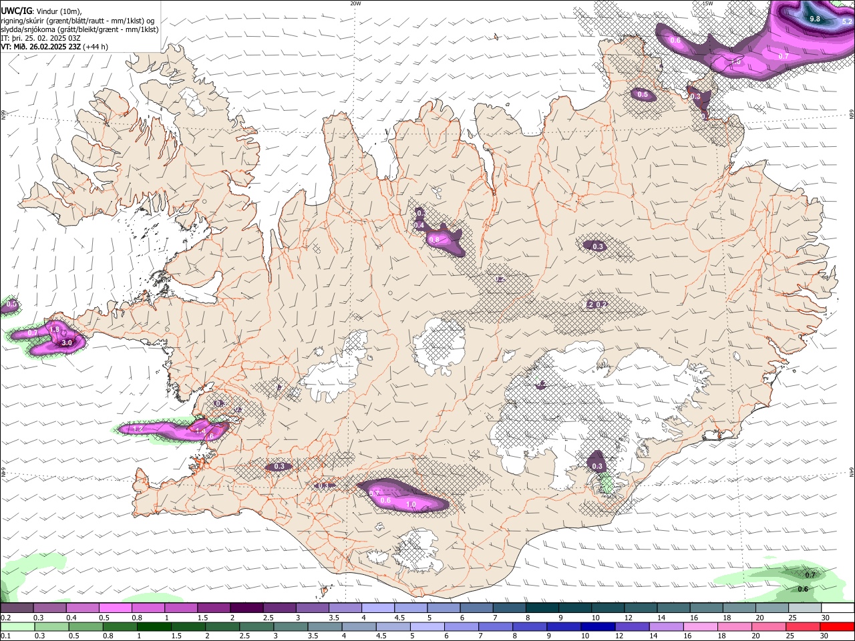Click the 0.2 label on the upper scale

tap(6, 618)
